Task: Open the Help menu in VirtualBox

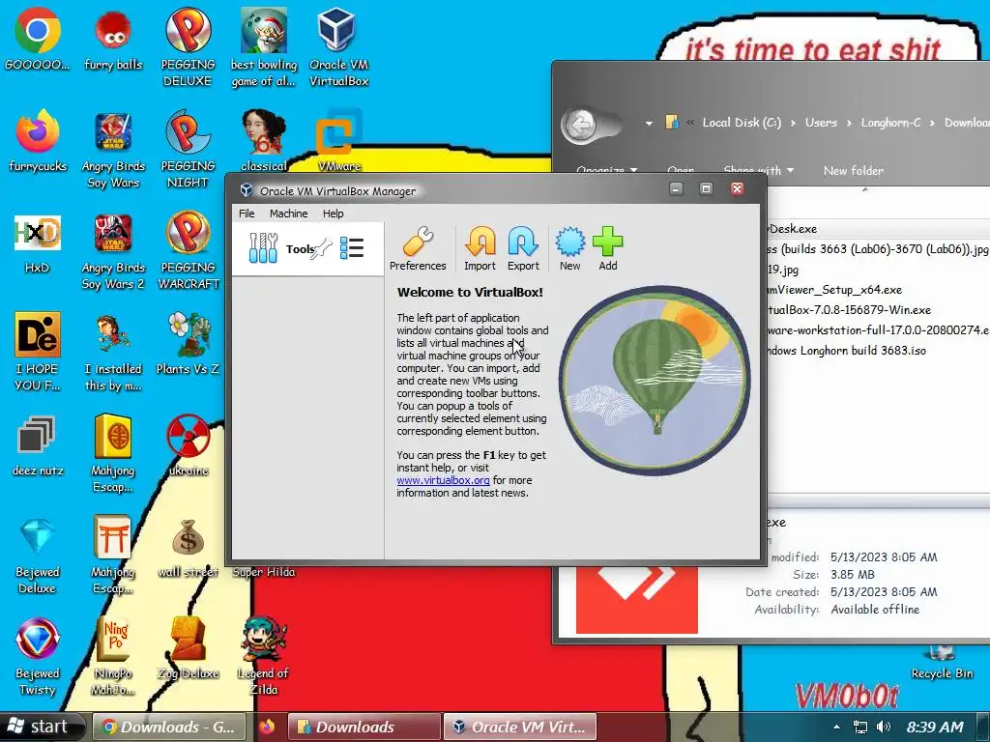Action: pyautogui.click(x=334, y=214)
